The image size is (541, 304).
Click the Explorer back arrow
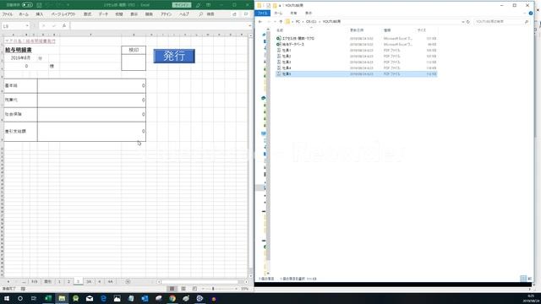click(260, 22)
